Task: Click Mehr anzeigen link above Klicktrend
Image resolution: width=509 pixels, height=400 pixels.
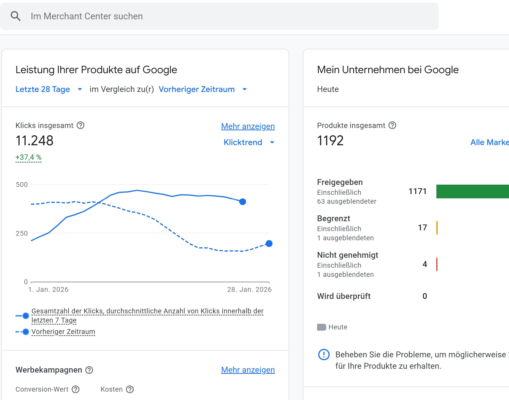Action: pyautogui.click(x=248, y=126)
